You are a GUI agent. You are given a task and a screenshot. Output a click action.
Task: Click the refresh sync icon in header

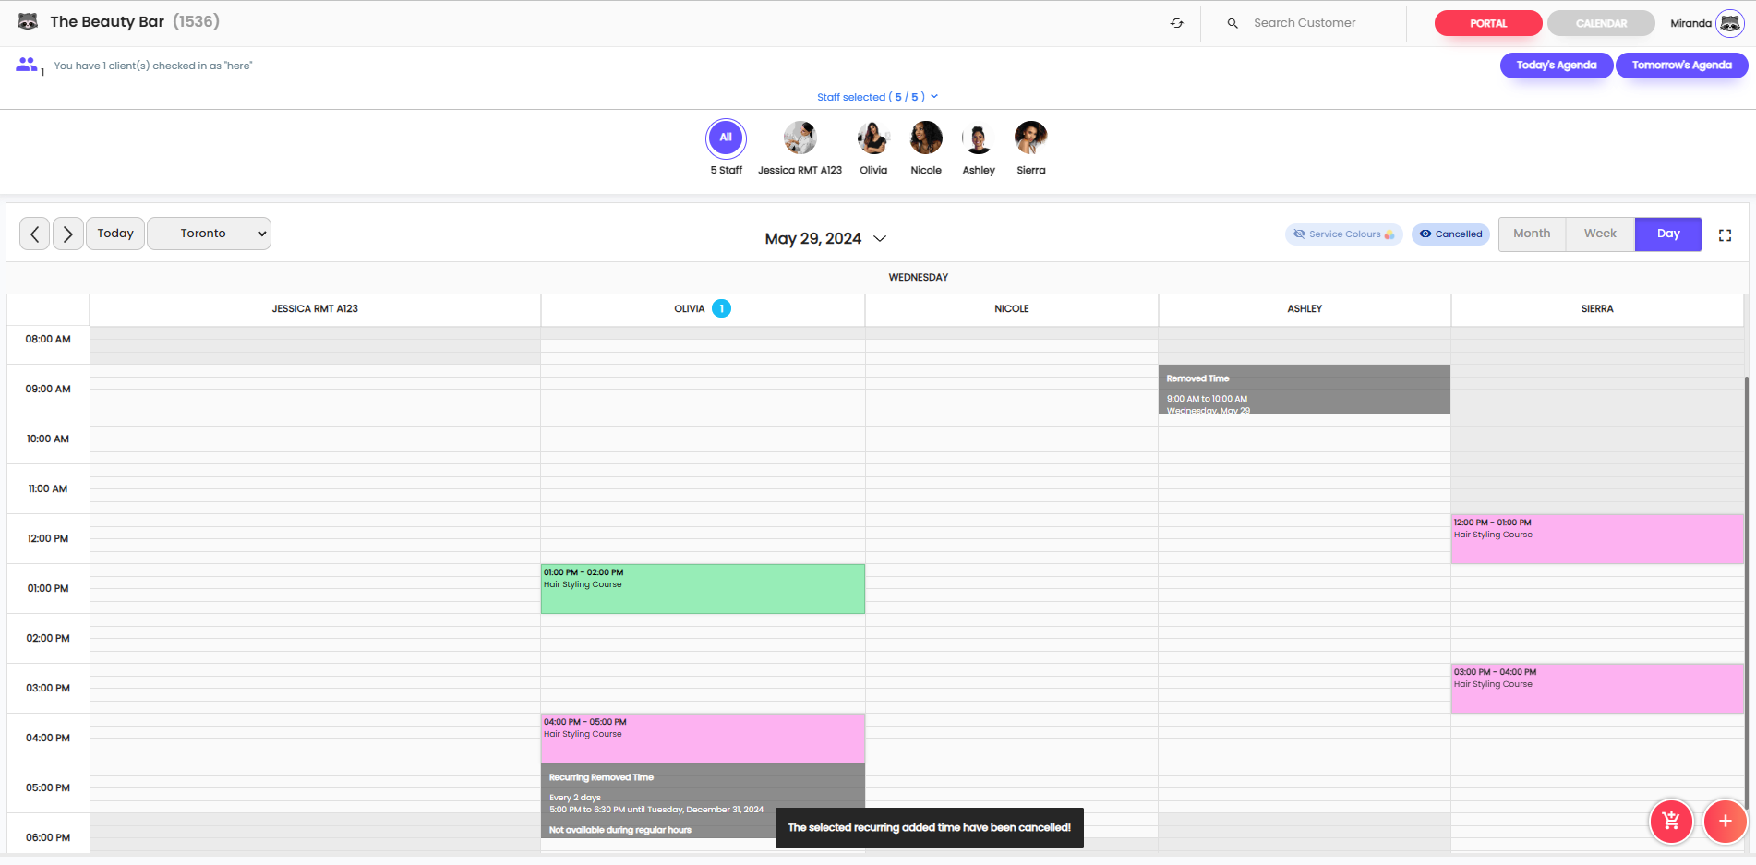(x=1177, y=23)
